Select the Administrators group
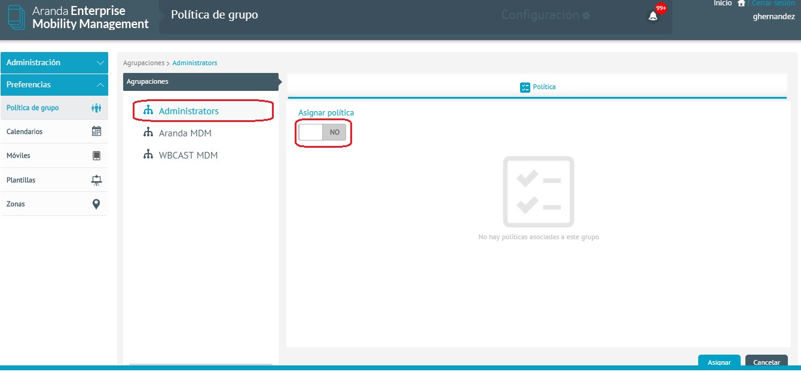Viewport: 801px width, 372px height. point(203,111)
